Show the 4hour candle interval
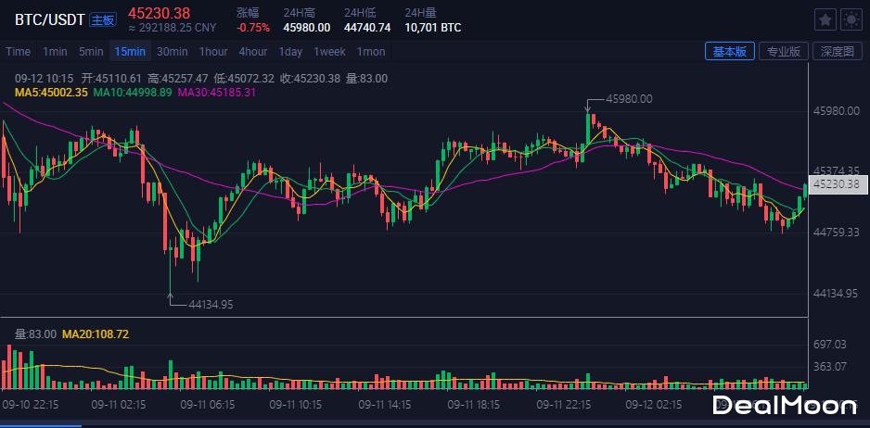870x428 pixels. [x=253, y=52]
